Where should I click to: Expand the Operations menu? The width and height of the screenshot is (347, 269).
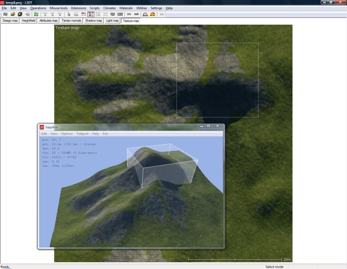tap(38, 8)
